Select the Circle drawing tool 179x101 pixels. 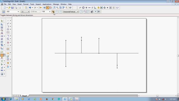coord(8,29)
